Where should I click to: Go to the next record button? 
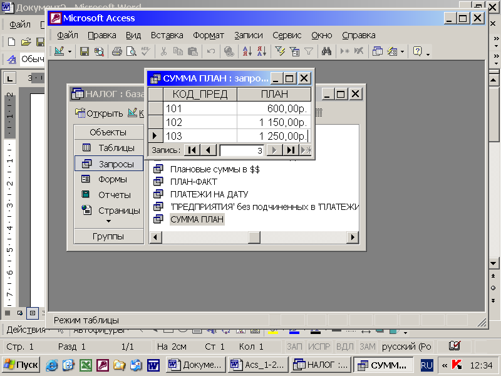pyautogui.click(x=274, y=150)
